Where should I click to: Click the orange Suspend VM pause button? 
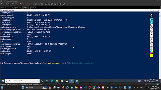26,4
